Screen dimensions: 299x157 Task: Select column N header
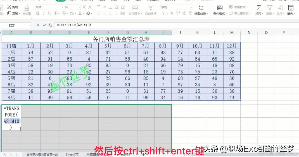coord(249,33)
